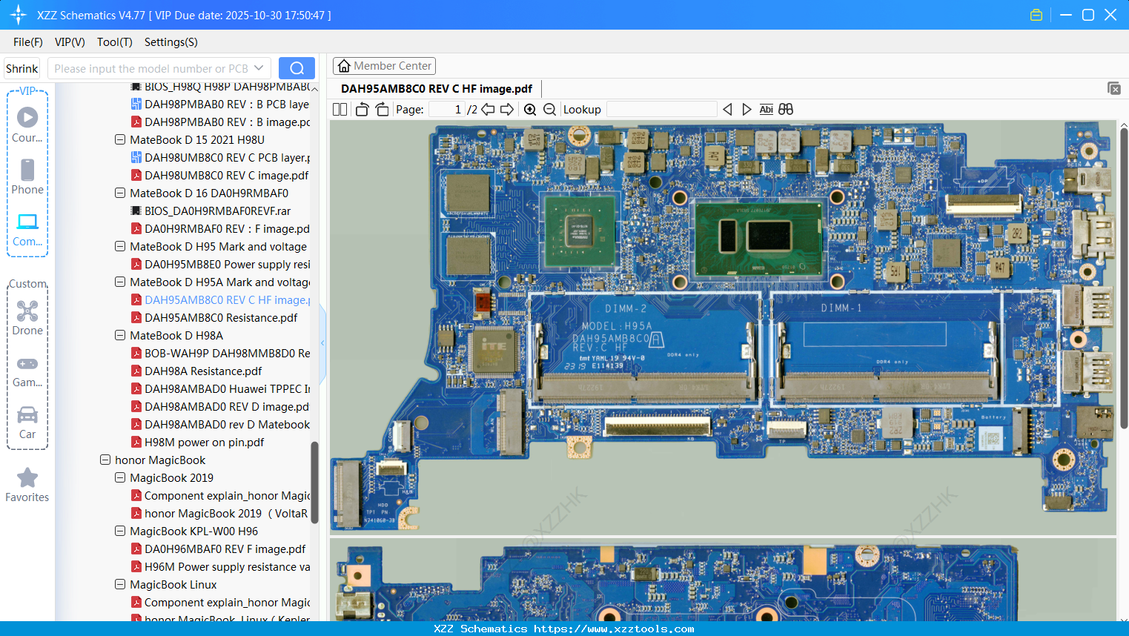Select the Phone category icon

point(27,176)
